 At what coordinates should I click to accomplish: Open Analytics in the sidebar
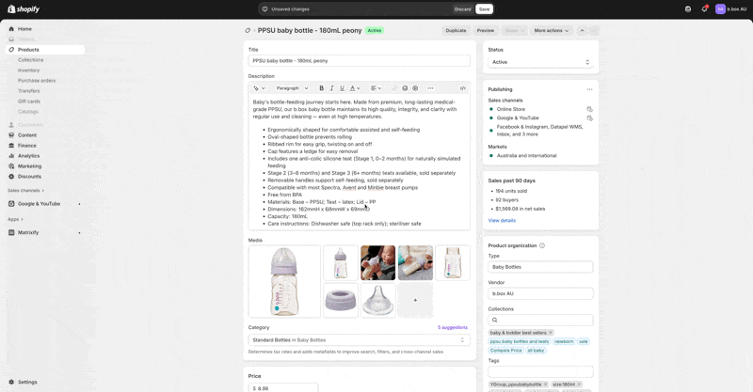(x=29, y=156)
